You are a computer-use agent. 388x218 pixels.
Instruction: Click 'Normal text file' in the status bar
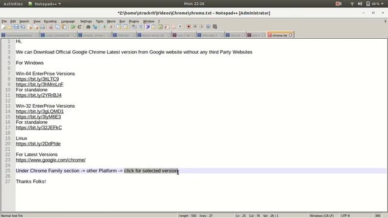(x=12, y=216)
